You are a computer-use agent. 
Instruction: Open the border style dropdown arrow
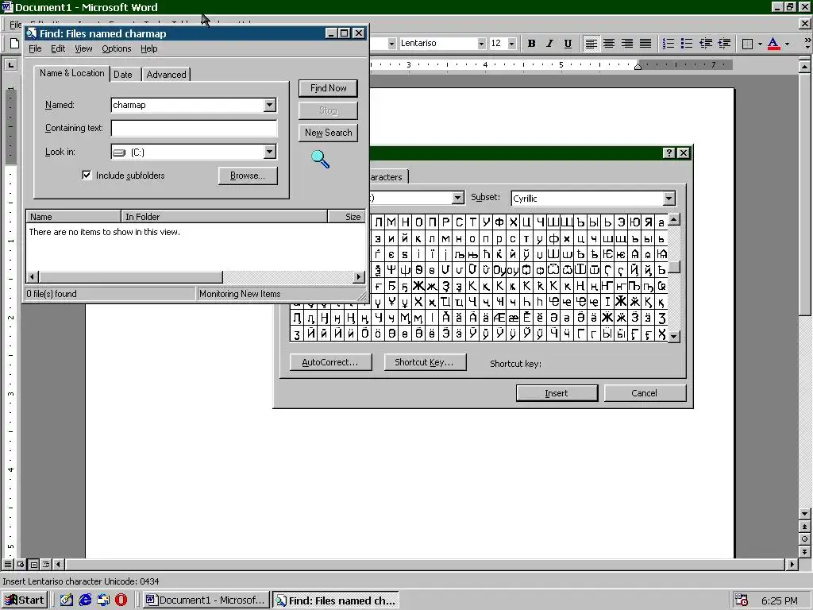[760, 44]
